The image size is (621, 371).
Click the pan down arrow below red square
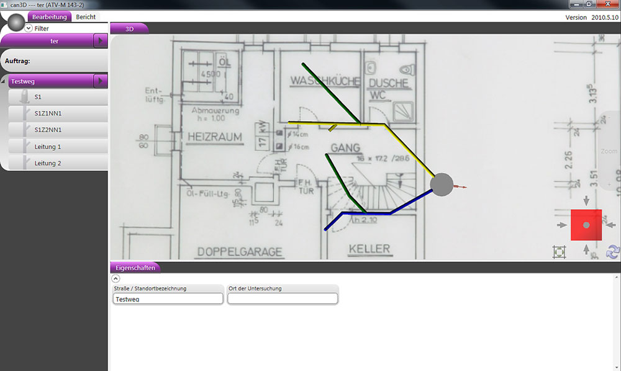pyautogui.click(x=587, y=249)
